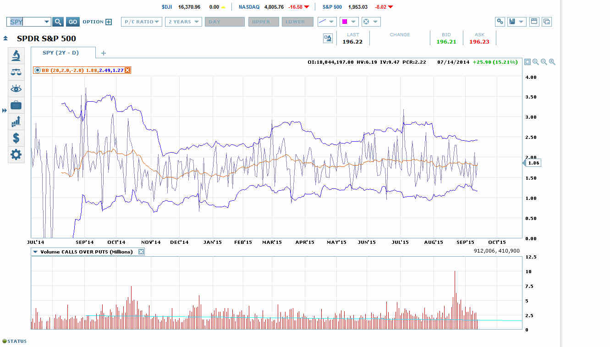The image size is (610, 347).
Task: Click the 912,006, 410,900 volume readout
Action: click(x=496, y=251)
